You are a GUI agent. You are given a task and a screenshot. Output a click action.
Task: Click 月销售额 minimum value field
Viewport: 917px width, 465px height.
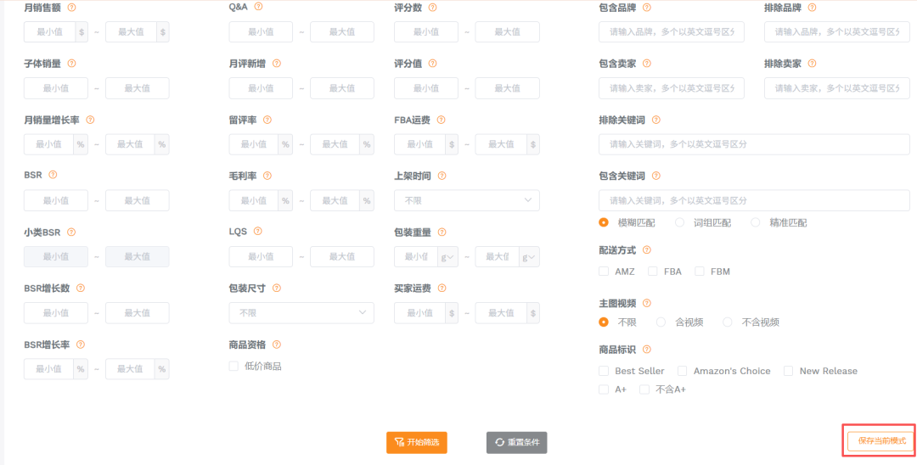pos(50,31)
